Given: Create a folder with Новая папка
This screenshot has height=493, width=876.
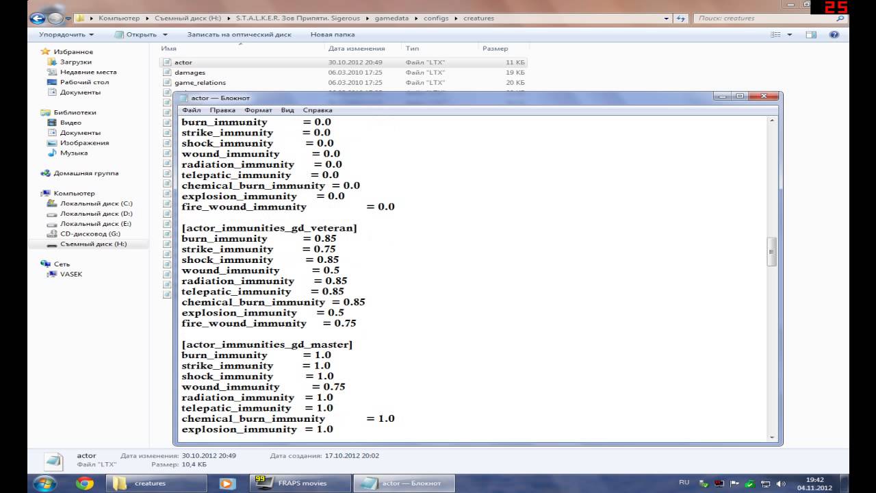Looking at the screenshot, I should tap(333, 34).
